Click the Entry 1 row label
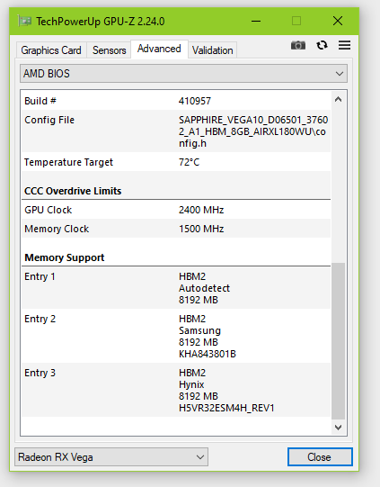This screenshot has height=487, width=380. [x=40, y=276]
